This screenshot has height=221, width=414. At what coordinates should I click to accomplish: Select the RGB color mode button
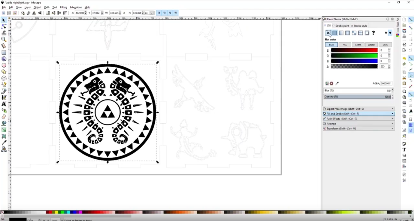point(331,45)
